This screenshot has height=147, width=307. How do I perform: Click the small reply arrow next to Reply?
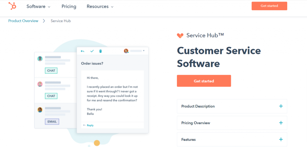[x=84, y=125]
